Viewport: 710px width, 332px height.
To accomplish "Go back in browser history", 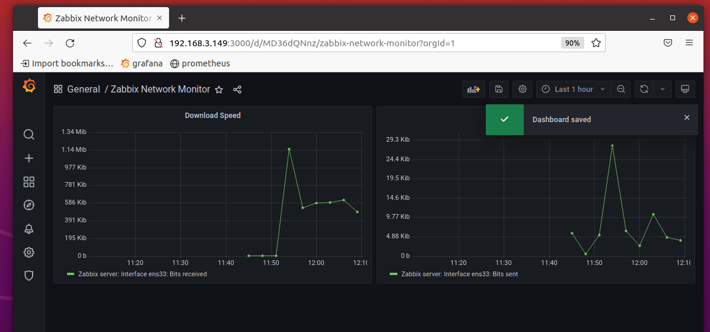I will tap(28, 43).
